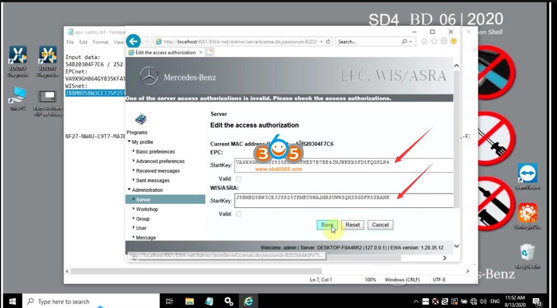Show hidden system tray icons
This screenshot has width=557, height=308.
[416, 302]
